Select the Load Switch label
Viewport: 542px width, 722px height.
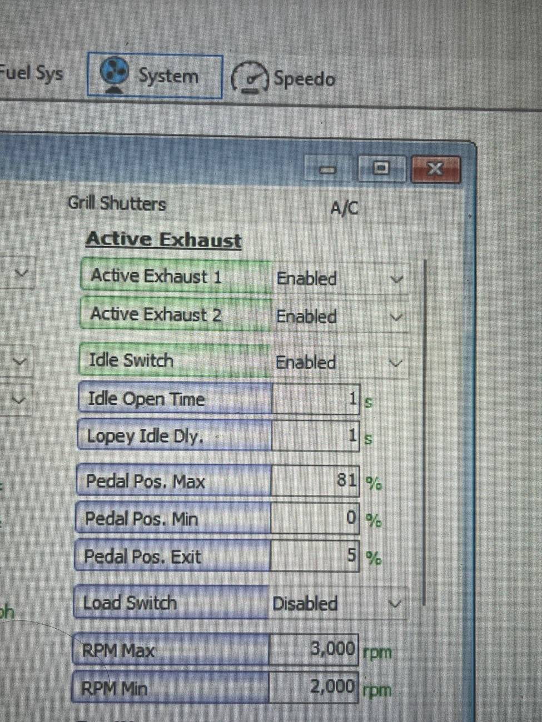pos(171,603)
